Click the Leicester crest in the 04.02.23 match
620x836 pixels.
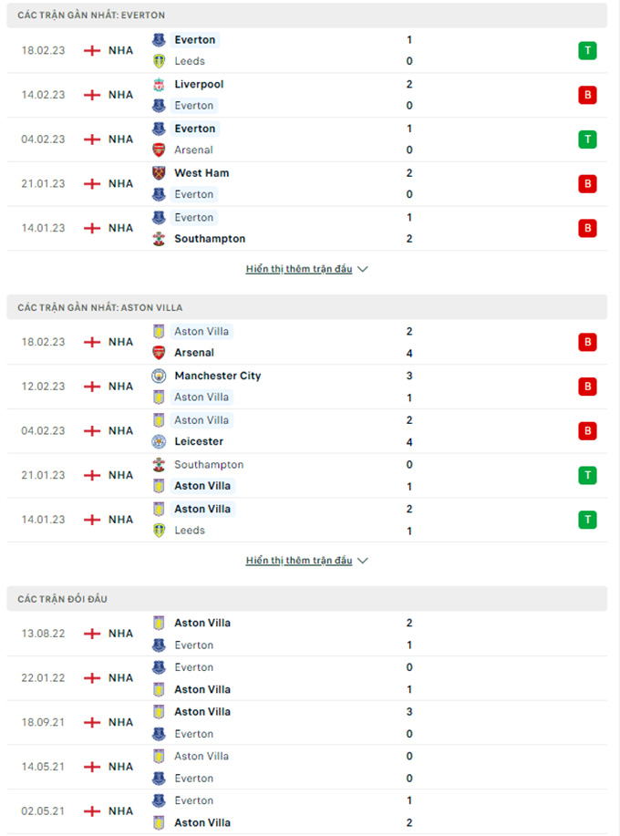pyautogui.click(x=159, y=442)
